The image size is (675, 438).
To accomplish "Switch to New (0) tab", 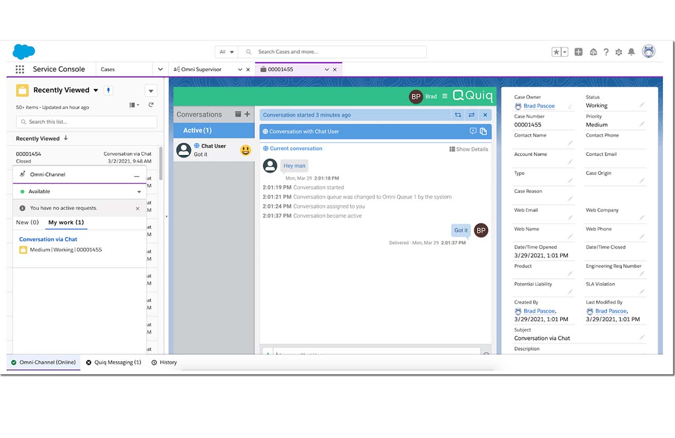I will (x=27, y=222).
